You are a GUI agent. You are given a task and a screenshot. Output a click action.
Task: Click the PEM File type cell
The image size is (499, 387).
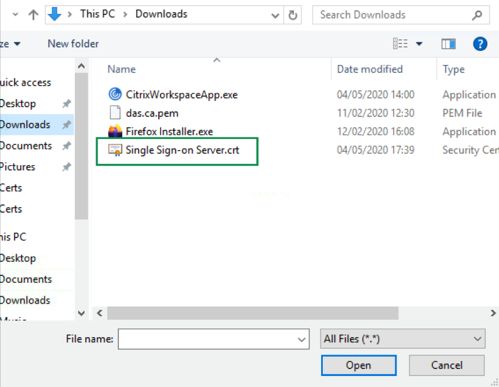click(462, 113)
